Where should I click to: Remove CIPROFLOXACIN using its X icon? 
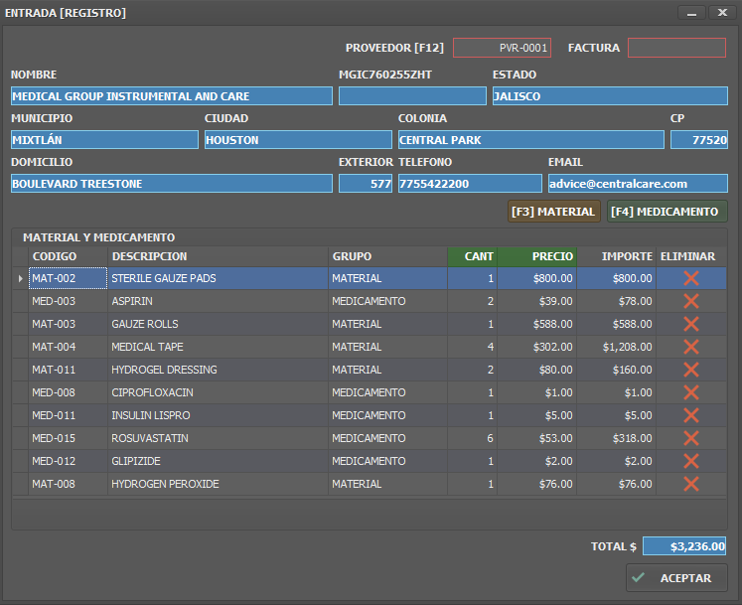[x=691, y=392]
